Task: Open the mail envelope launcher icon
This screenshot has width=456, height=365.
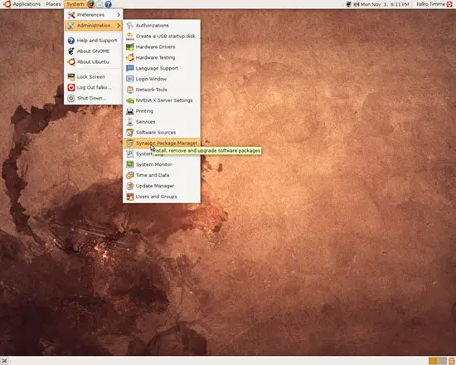Action: click(99, 4)
